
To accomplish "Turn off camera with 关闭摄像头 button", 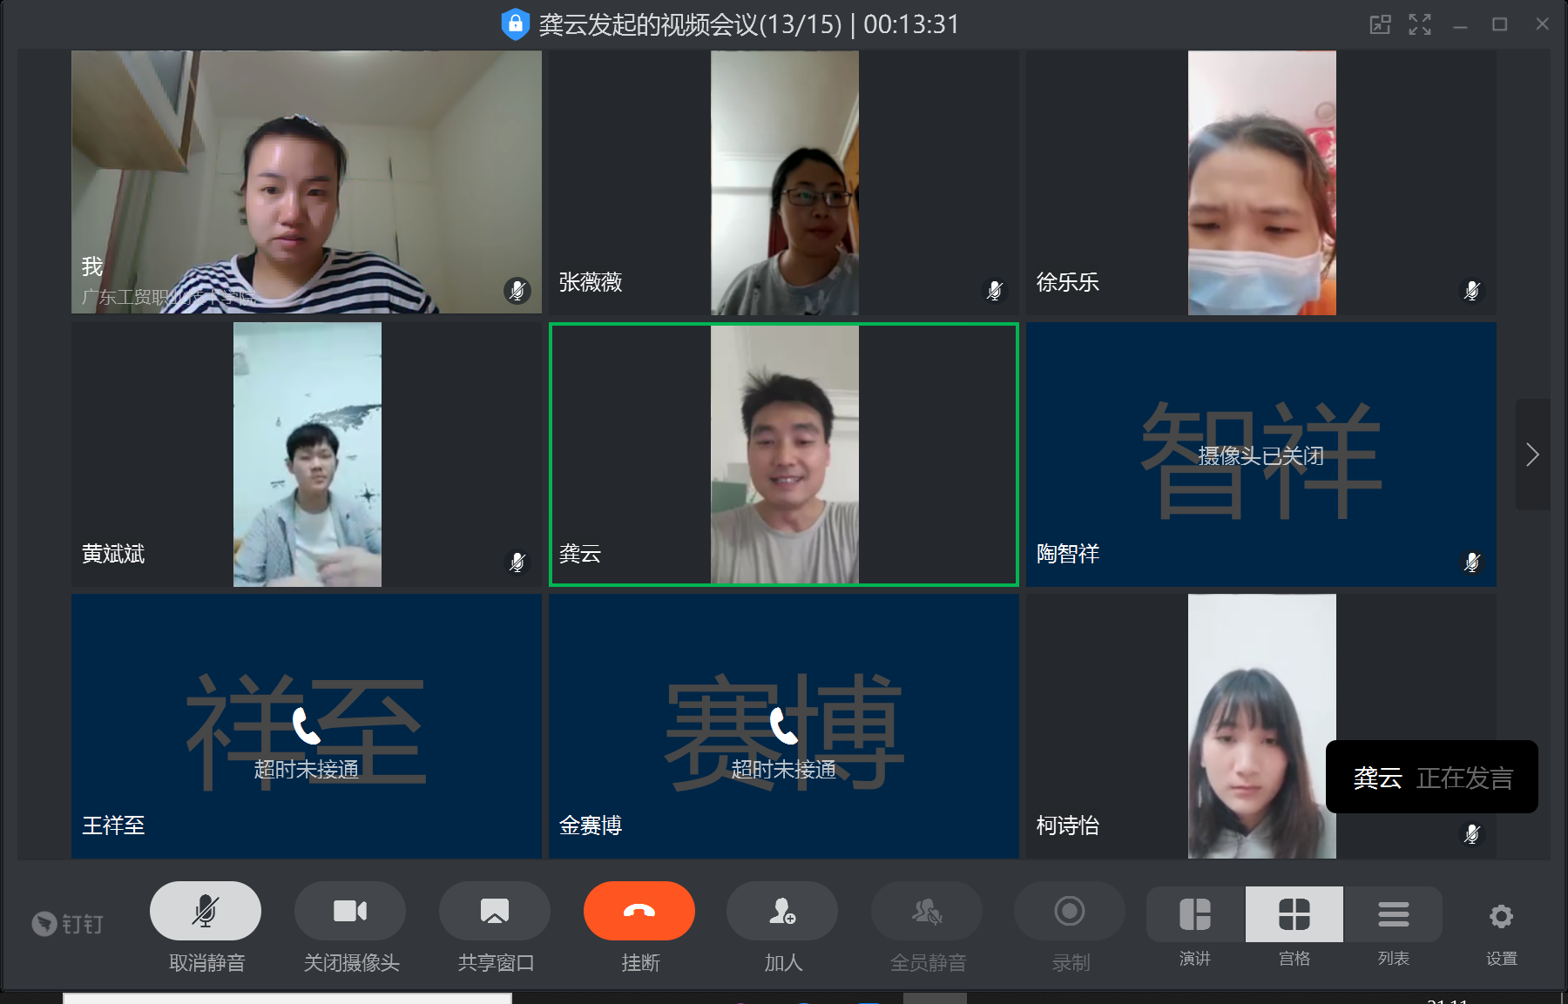I will pyautogui.click(x=350, y=911).
